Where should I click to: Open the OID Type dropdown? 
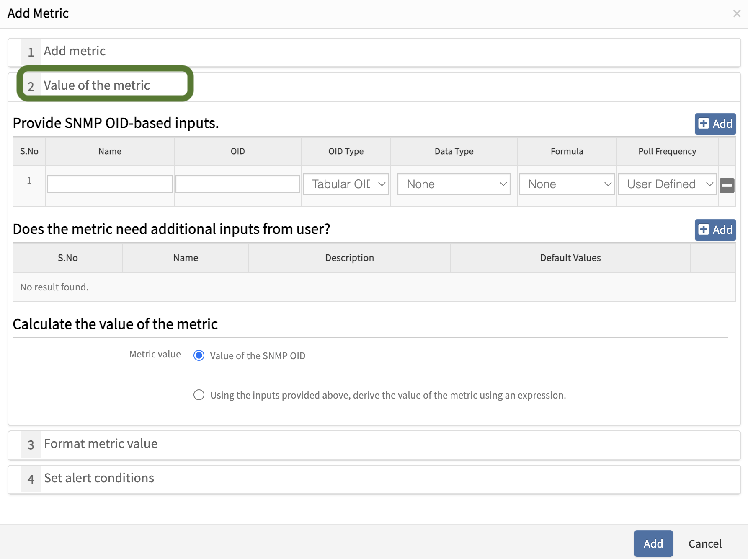point(346,184)
